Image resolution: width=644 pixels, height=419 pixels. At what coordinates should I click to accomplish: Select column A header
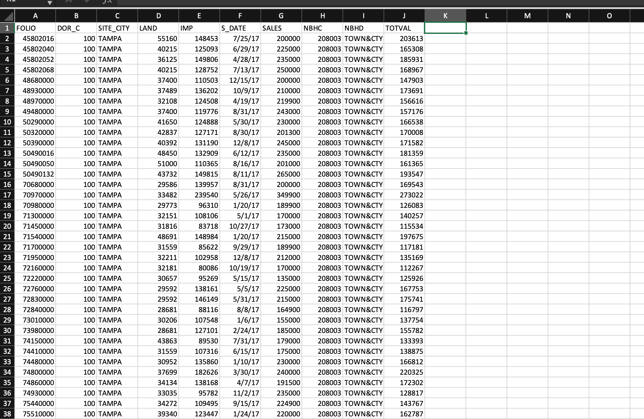tap(35, 16)
